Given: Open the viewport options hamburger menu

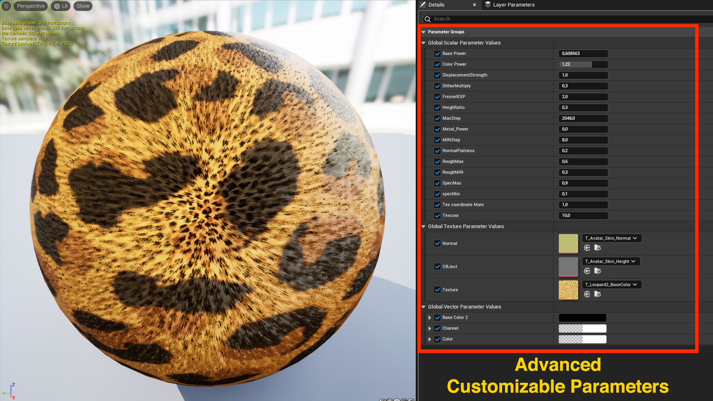Looking at the screenshot, I should (x=6, y=6).
